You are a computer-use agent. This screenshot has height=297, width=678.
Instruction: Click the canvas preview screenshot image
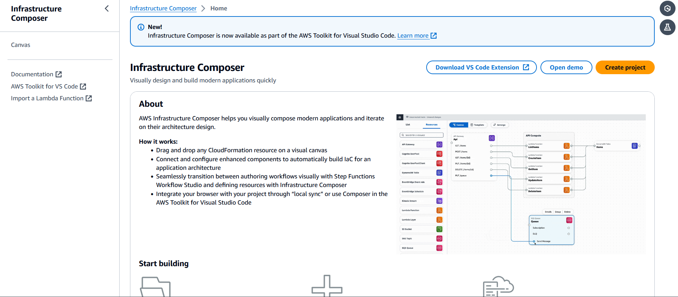click(x=521, y=184)
